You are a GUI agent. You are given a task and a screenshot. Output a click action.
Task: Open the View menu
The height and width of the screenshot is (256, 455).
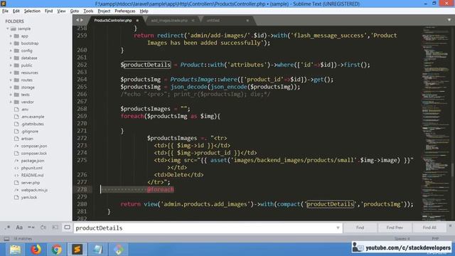61,11
